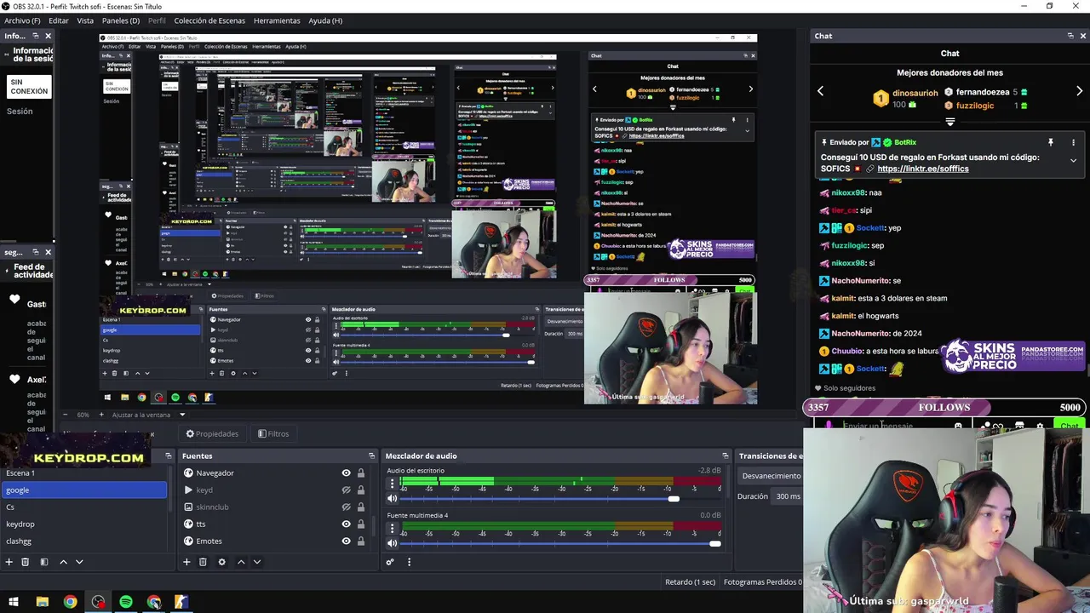Adjust Fuente multimedia 4 volume slider
This screenshot has width=1090, height=613.
(715, 543)
